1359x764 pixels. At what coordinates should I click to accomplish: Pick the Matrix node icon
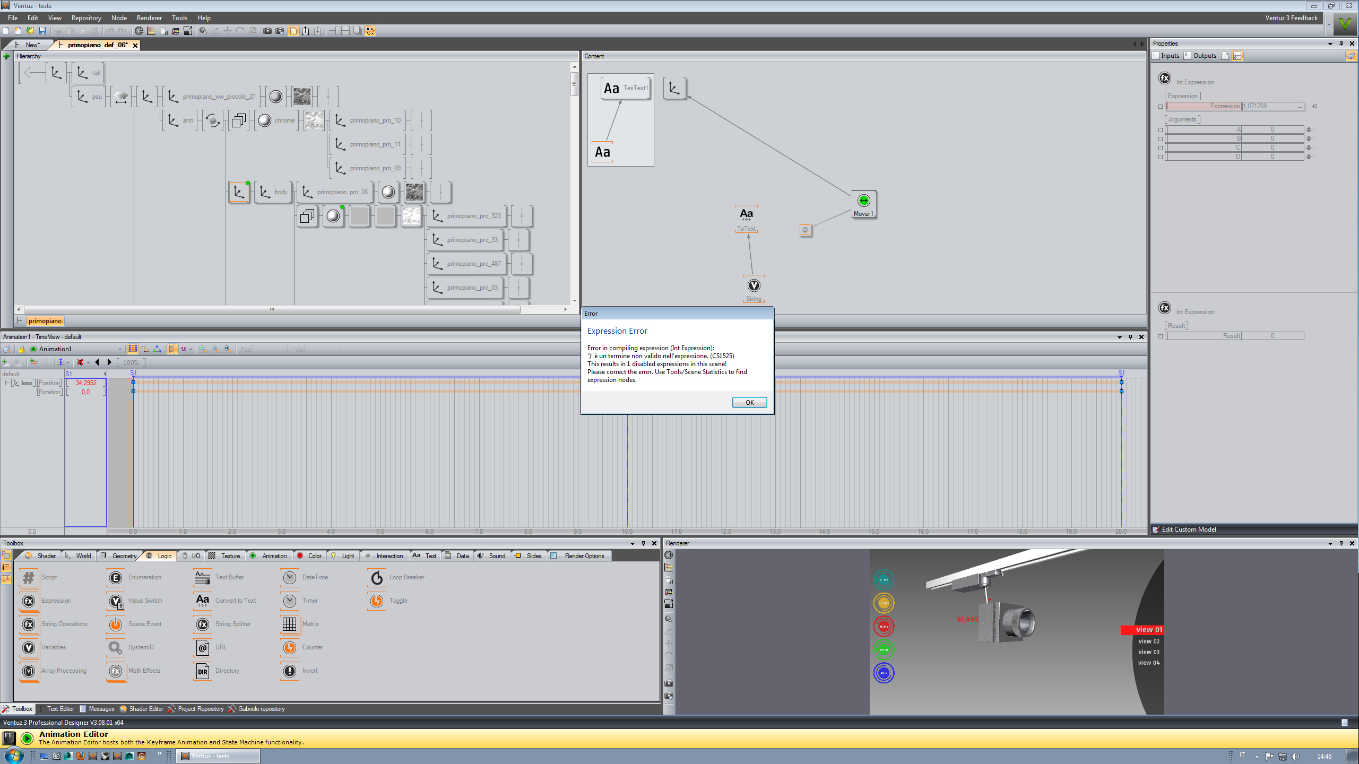[x=290, y=624]
